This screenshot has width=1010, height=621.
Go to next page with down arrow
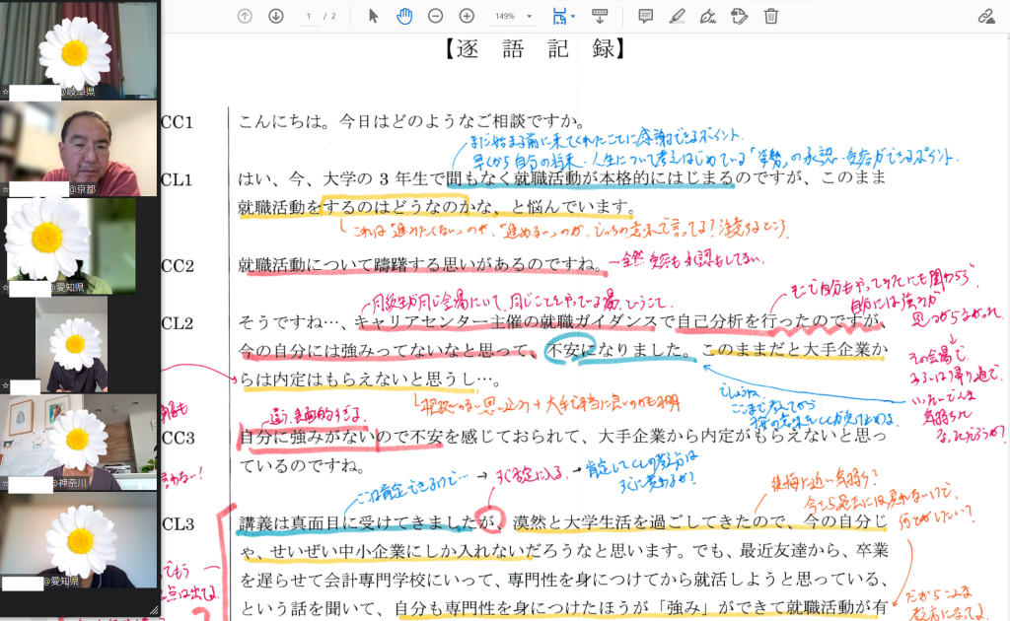pos(276,16)
